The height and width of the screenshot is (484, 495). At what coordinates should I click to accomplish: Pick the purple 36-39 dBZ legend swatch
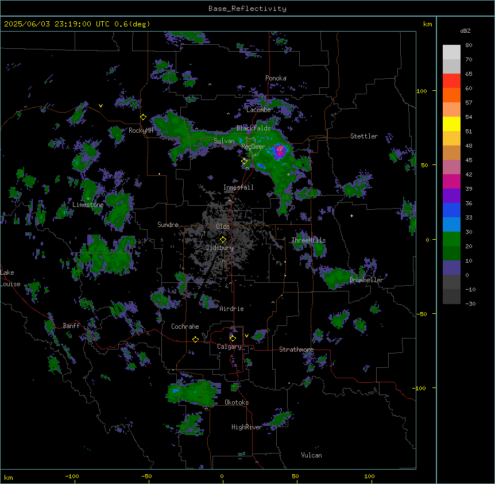coord(451,196)
